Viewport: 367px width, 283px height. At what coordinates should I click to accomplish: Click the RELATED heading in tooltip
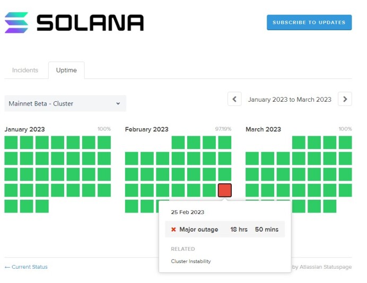tap(183, 249)
